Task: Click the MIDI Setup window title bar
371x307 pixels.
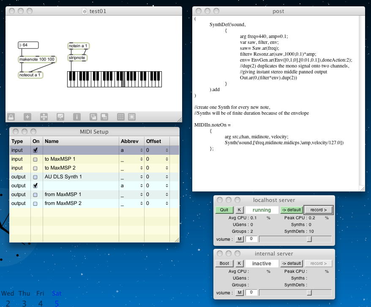Action: (x=94, y=132)
